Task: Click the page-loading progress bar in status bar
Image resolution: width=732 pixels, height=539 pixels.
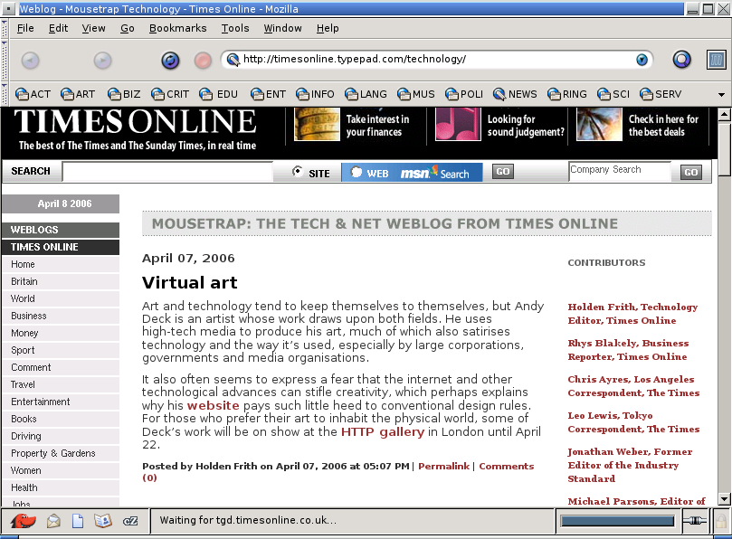Action: click(617, 521)
